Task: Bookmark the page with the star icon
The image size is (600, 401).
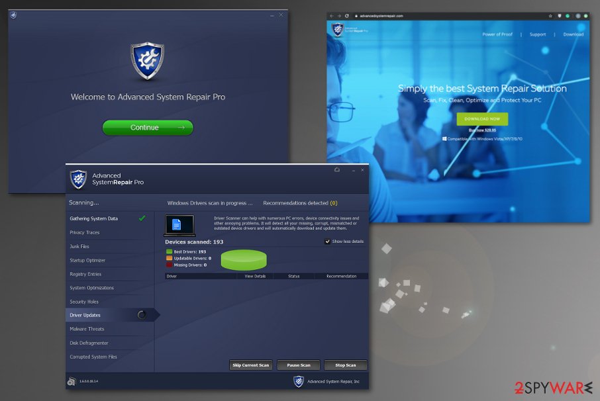Action: (550, 16)
